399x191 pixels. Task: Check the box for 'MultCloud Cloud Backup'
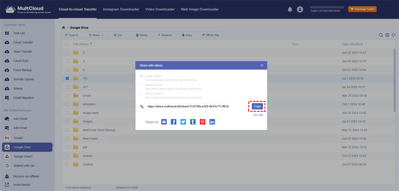pyautogui.click(x=67, y=130)
